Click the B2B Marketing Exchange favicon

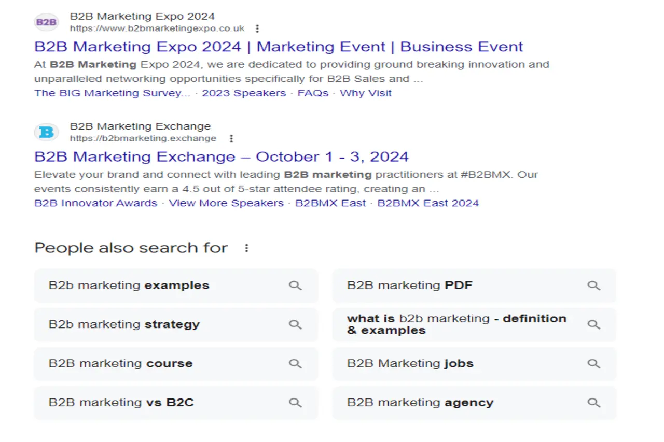46,132
